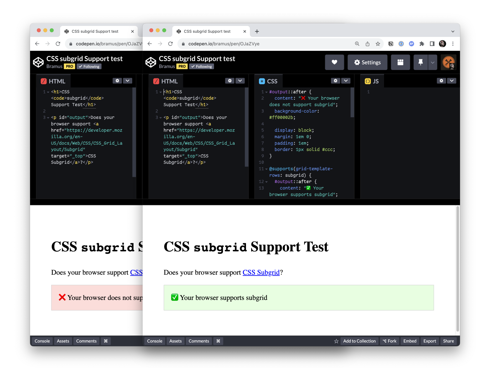Open the Notion extension icon
Viewport: 492px width, 378px height.
[391, 44]
